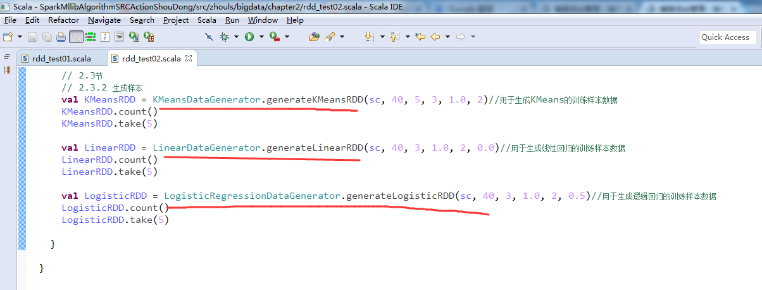Viewport: 762px width, 290px height.
Task: Click the Save All toolbar icon
Action: 47,37
